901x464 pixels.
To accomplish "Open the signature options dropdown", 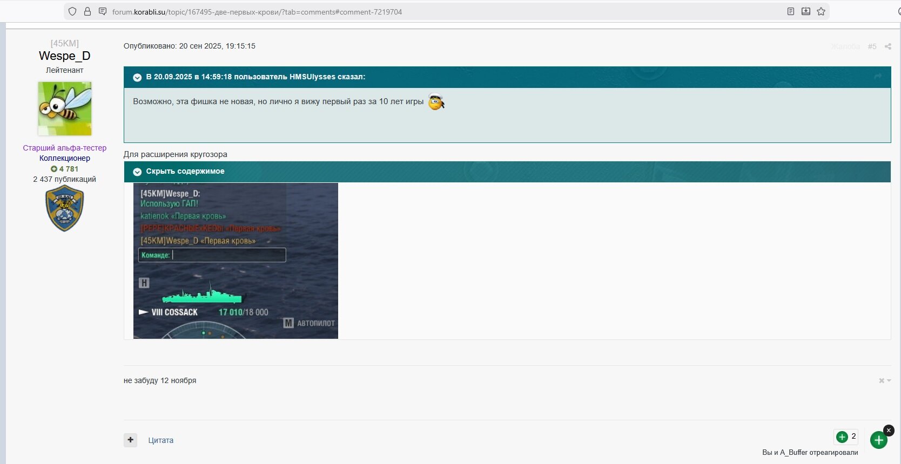I will (884, 380).
